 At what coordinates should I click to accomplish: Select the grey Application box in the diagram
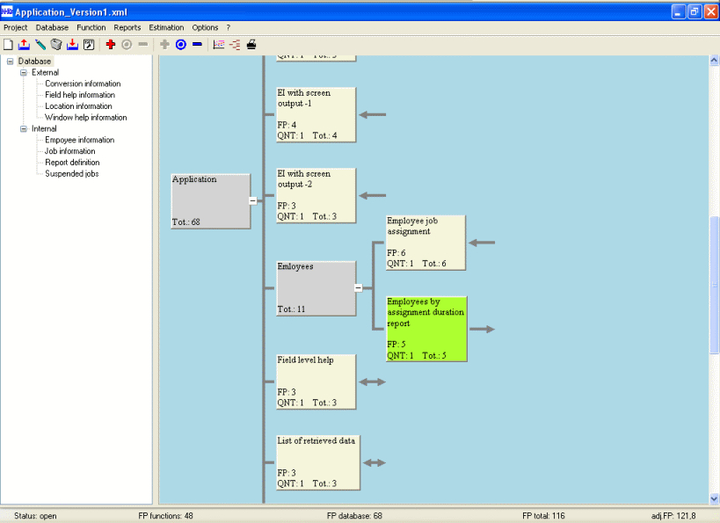(x=211, y=201)
